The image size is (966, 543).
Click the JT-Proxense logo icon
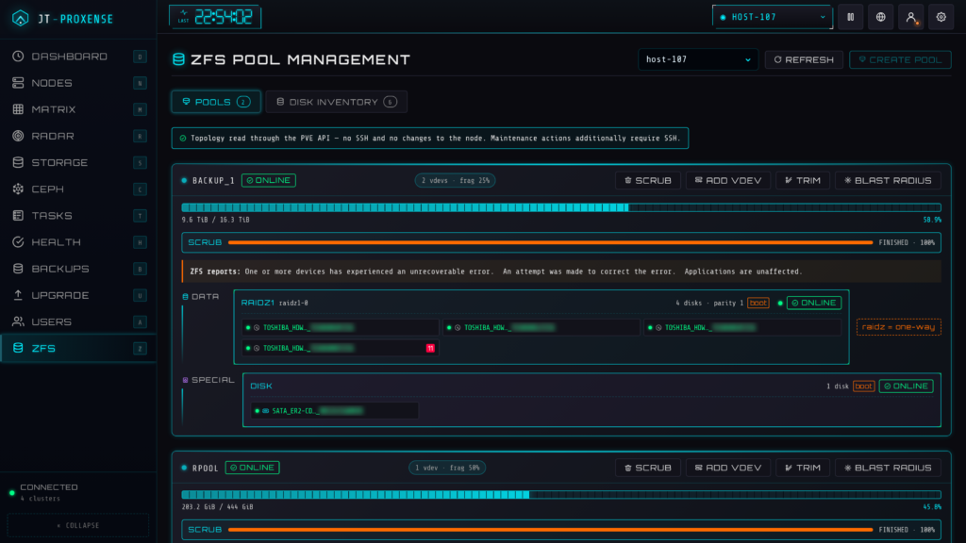pos(21,19)
